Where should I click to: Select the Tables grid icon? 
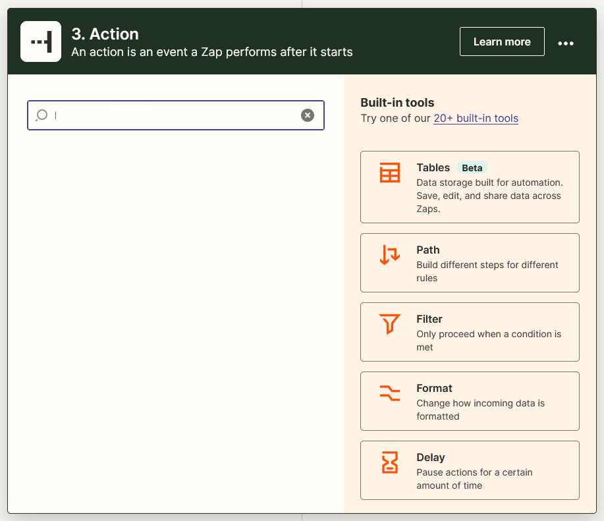point(390,173)
